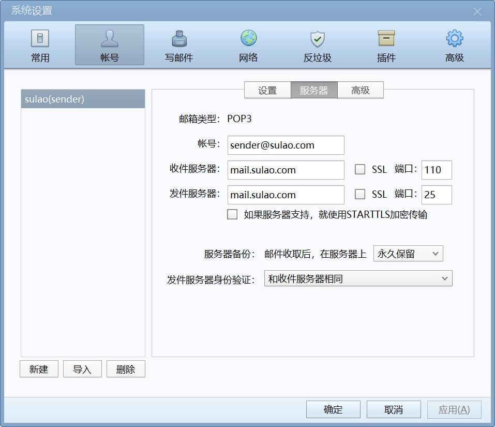Confirm with the 确定 button
The height and width of the screenshot is (427, 495).
[333, 409]
